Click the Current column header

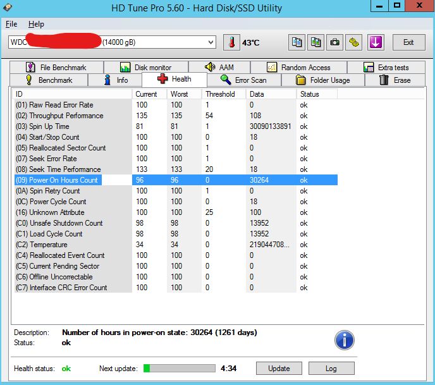pyautogui.click(x=149, y=94)
